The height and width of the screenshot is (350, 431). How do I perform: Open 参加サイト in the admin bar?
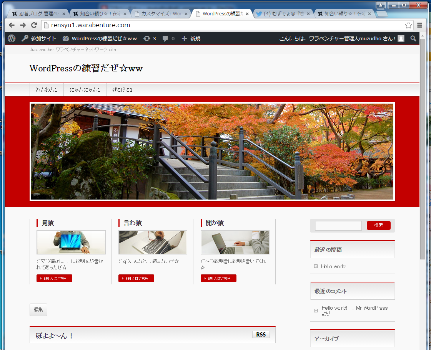point(39,38)
